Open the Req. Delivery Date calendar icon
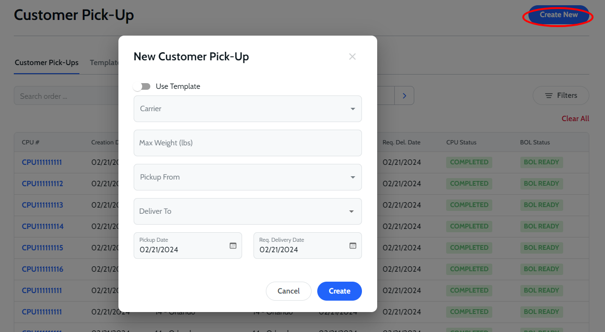 coord(353,246)
